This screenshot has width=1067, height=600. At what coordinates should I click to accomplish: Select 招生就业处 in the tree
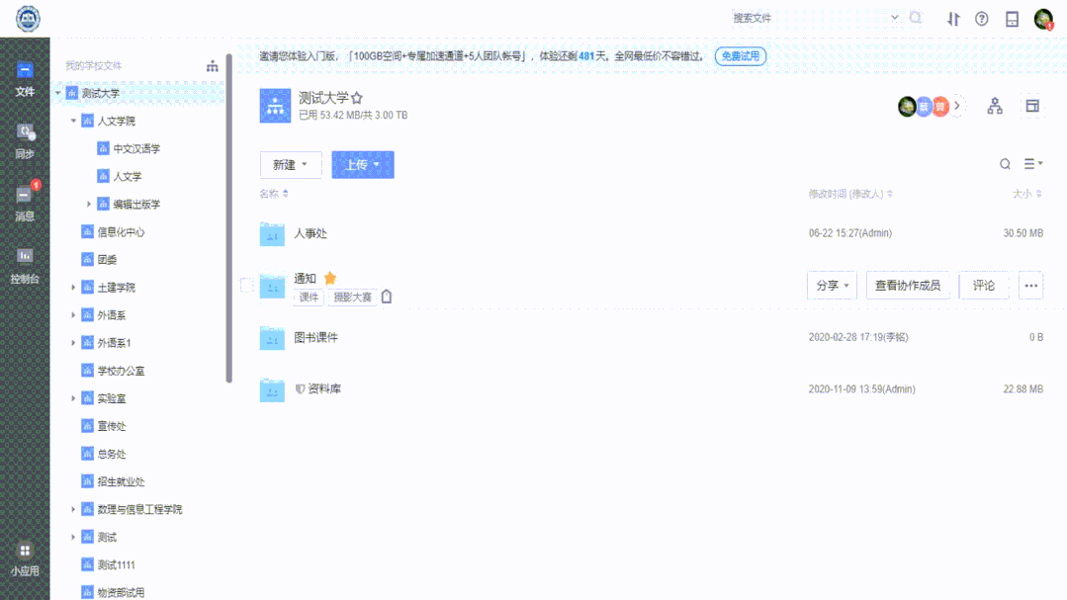click(121, 481)
